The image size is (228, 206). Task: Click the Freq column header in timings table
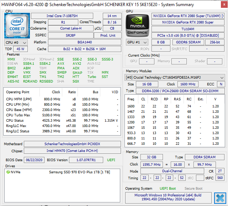click(x=131, y=99)
